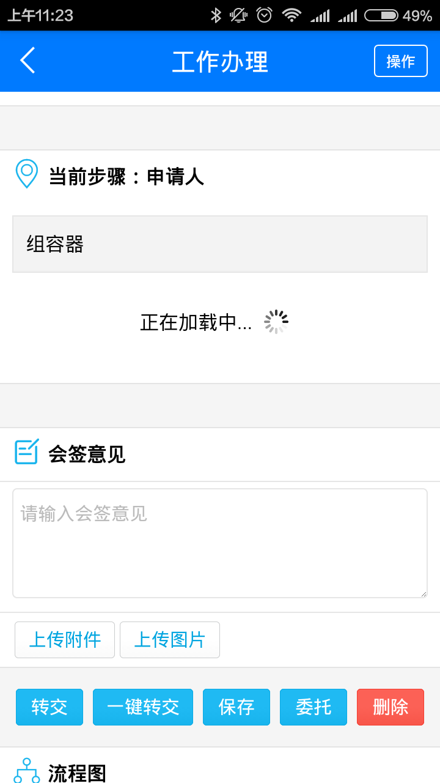Tap the location pin icon
The image size is (440, 783).
(27, 174)
